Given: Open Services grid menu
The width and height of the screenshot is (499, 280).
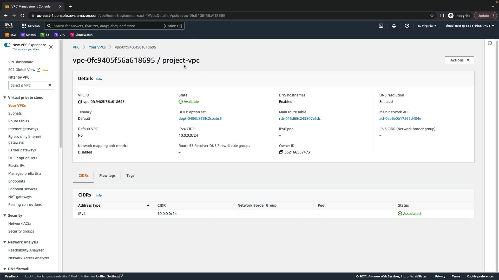Looking at the screenshot, I should 30,26.
